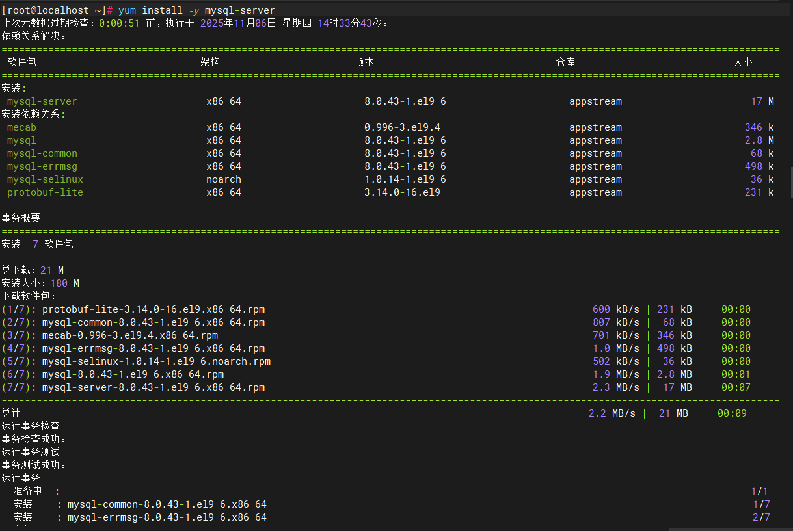Viewport: 793px width, 531px height.
Task: Select 'mecab' name in the package table
Action: pos(21,127)
